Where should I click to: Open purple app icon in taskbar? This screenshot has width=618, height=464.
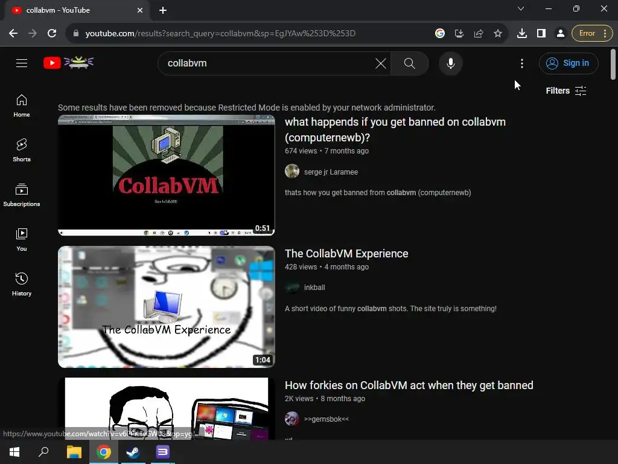[x=163, y=452]
